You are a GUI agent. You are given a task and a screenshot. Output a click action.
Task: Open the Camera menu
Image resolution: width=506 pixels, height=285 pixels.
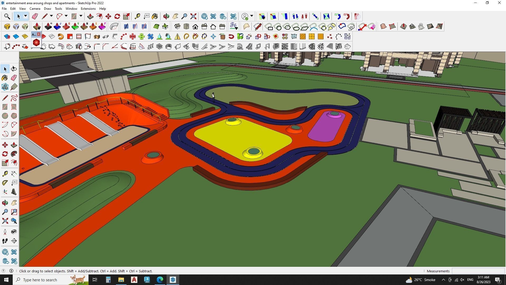click(x=35, y=9)
